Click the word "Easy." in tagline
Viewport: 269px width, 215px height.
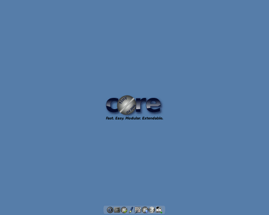pyautogui.click(x=119, y=118)
